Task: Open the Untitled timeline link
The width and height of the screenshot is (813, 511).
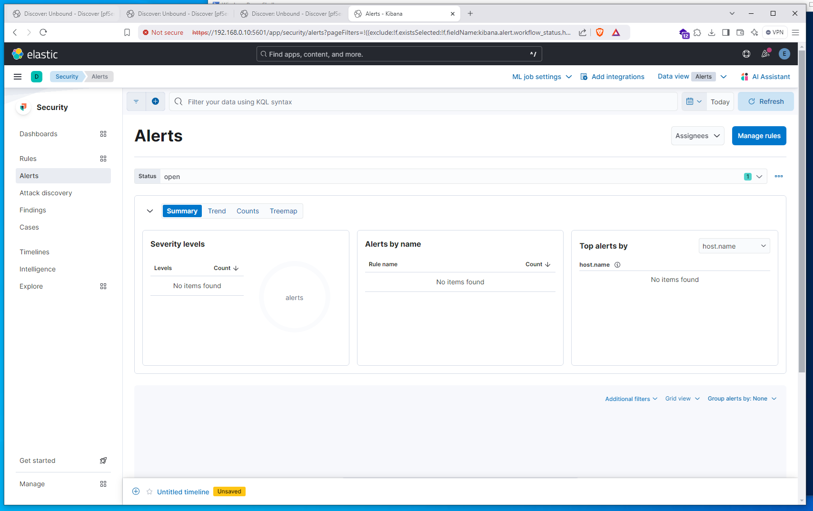Action: tap(183, 492)
